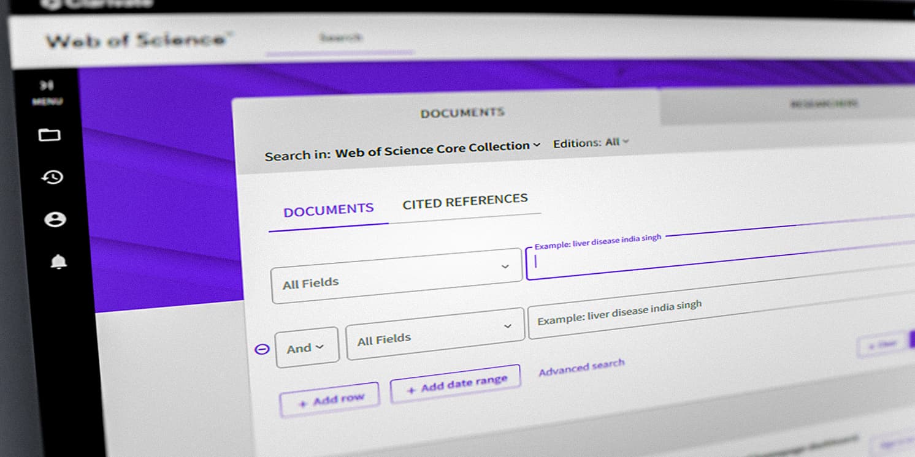The image size is (915, 457).
Task: Select the top DOCUMENTS panel tab
Action: pos(462,113)
